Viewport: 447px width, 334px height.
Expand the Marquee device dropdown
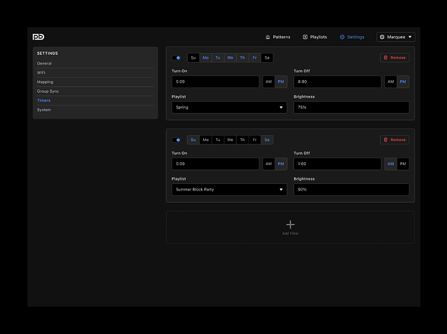396,37
